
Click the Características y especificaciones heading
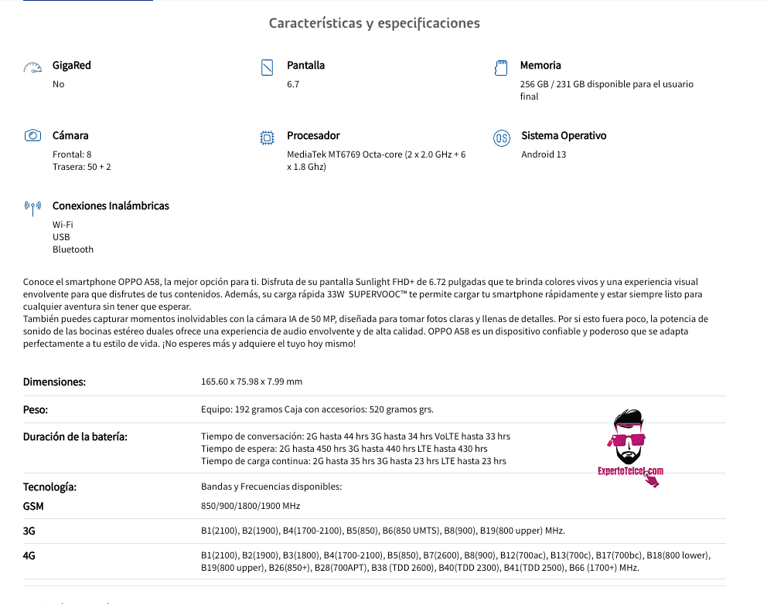tap(374, 23)
